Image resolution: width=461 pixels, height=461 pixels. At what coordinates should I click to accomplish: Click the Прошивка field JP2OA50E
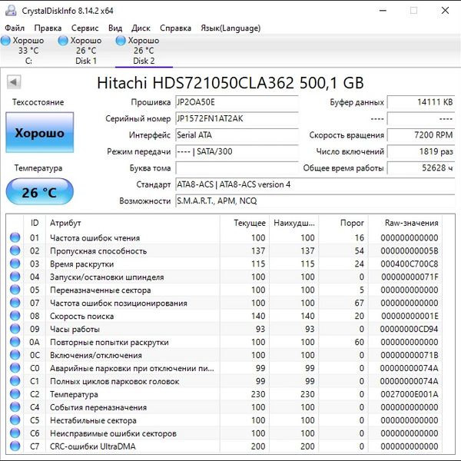pyautogui.click(x=237, y=102)
